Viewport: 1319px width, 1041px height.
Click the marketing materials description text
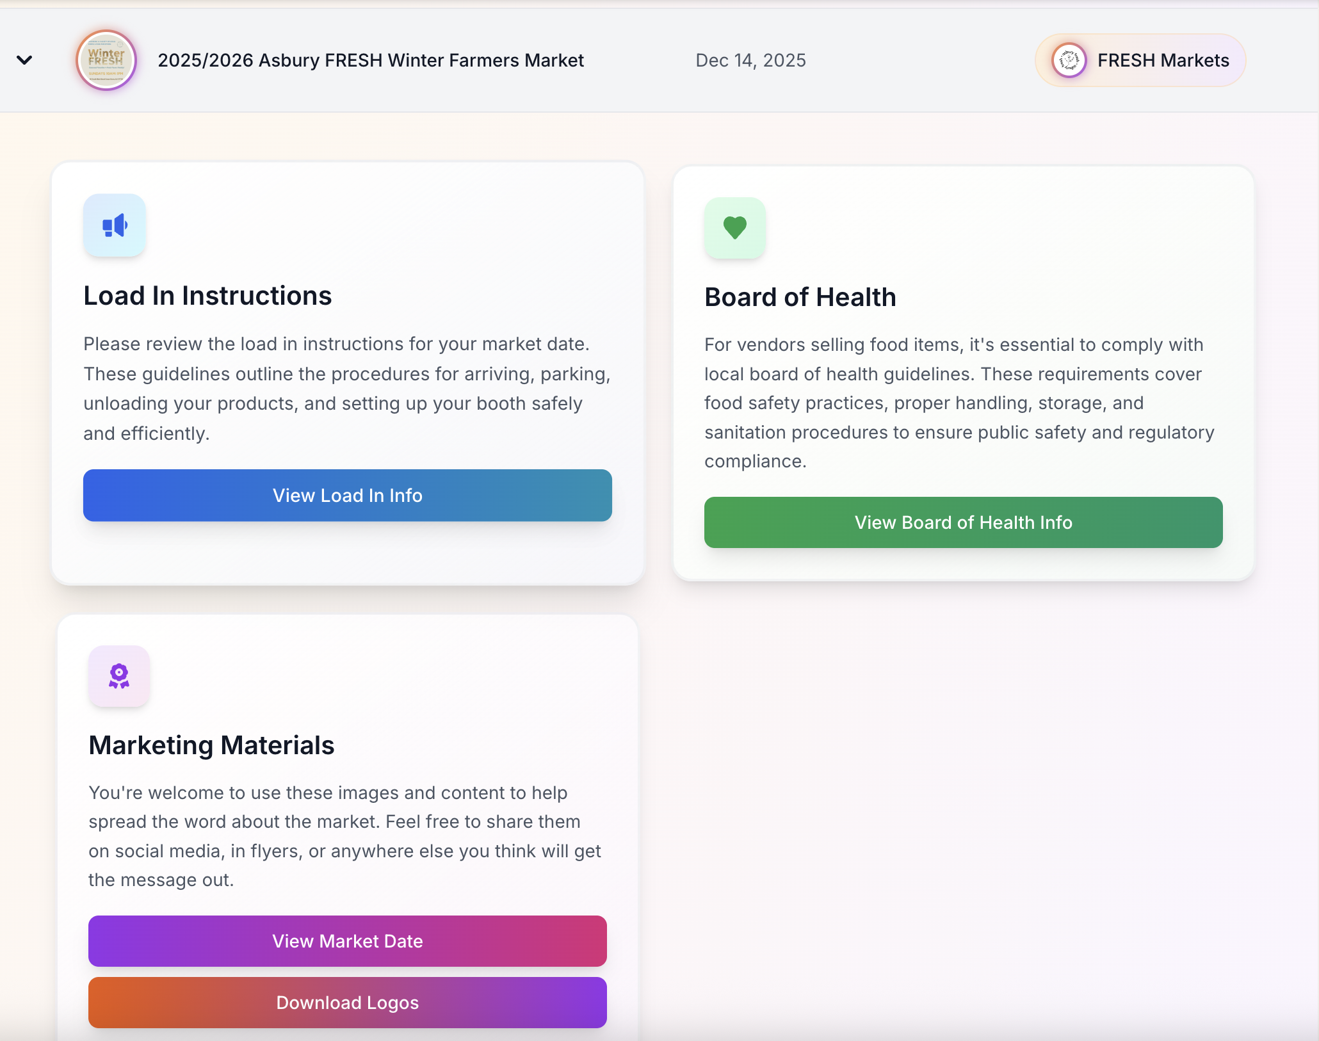point(344,836)
